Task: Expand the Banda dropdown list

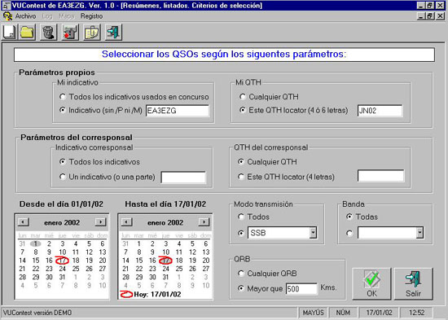Action: coord(419,233)
